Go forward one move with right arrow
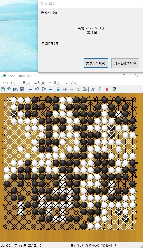Viewport: 143px width, 248px height. click(x=50, y=89)
